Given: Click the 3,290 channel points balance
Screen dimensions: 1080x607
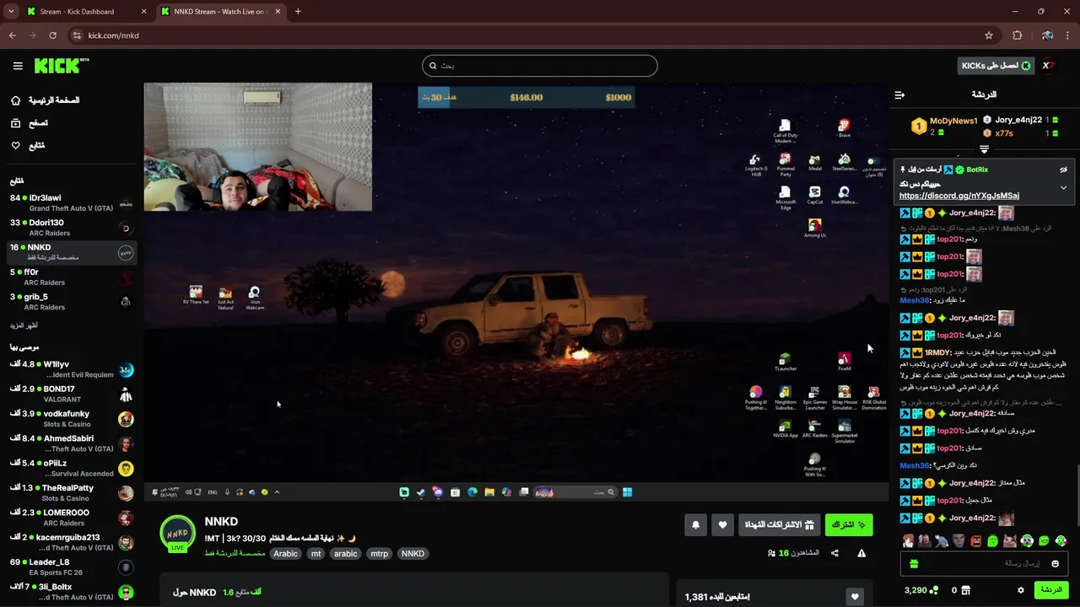Looking at the screenshot, I should (921, 590).
